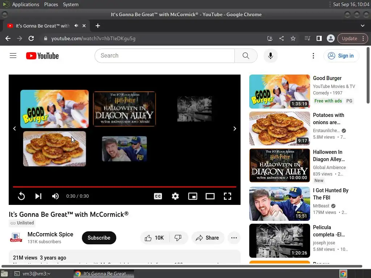The width and height of the screenshot is (371, 278).
Task: Share this page from the address bar
Action: (x=281, y=38)
